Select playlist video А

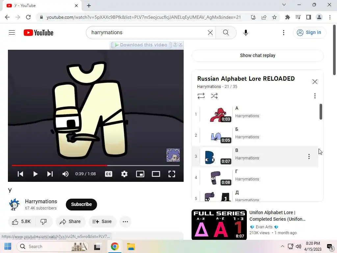point(255,114)
